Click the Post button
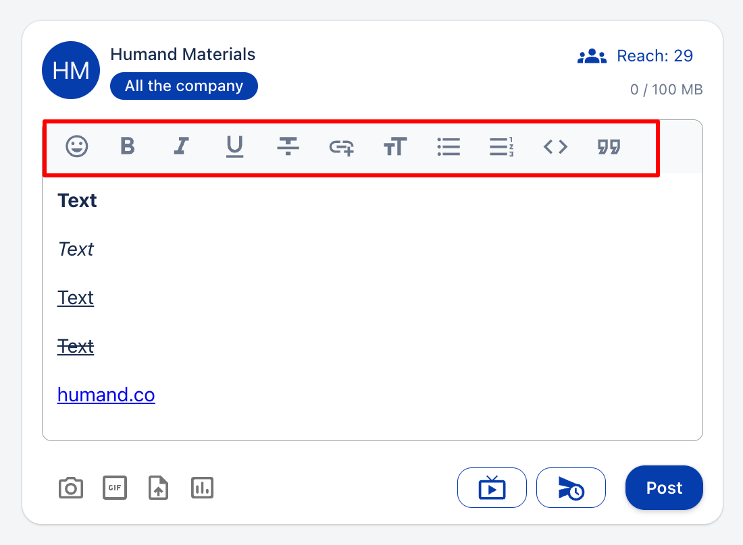 [x=664, y=488]
